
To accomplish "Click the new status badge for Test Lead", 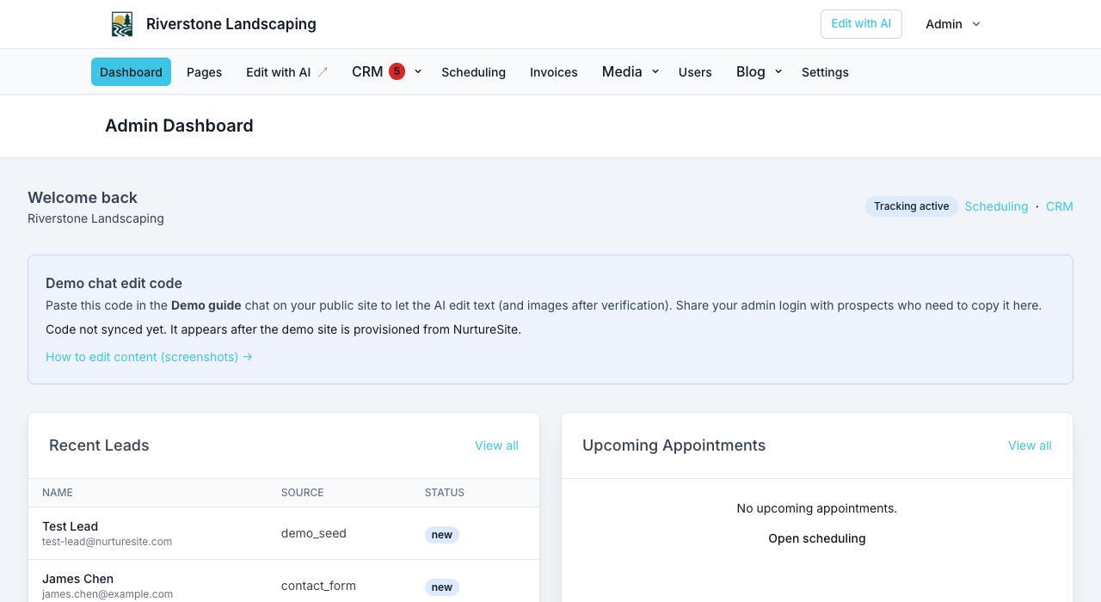I will tap(442, 535).
